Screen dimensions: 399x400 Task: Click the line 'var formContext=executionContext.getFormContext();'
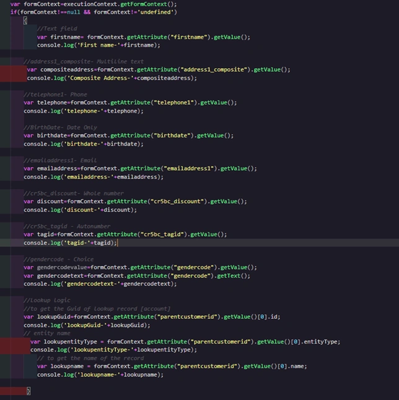tap(94, 4)
